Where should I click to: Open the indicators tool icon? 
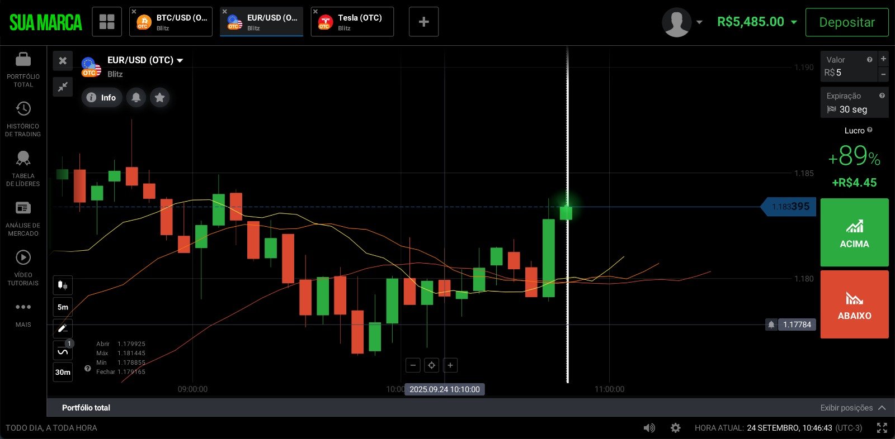(x=63, y=351)
